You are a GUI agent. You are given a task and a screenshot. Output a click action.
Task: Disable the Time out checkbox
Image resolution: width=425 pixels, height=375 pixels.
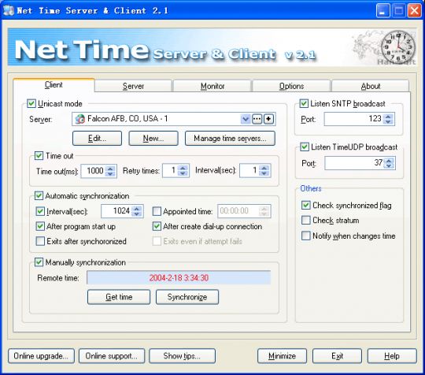point(39,155)
